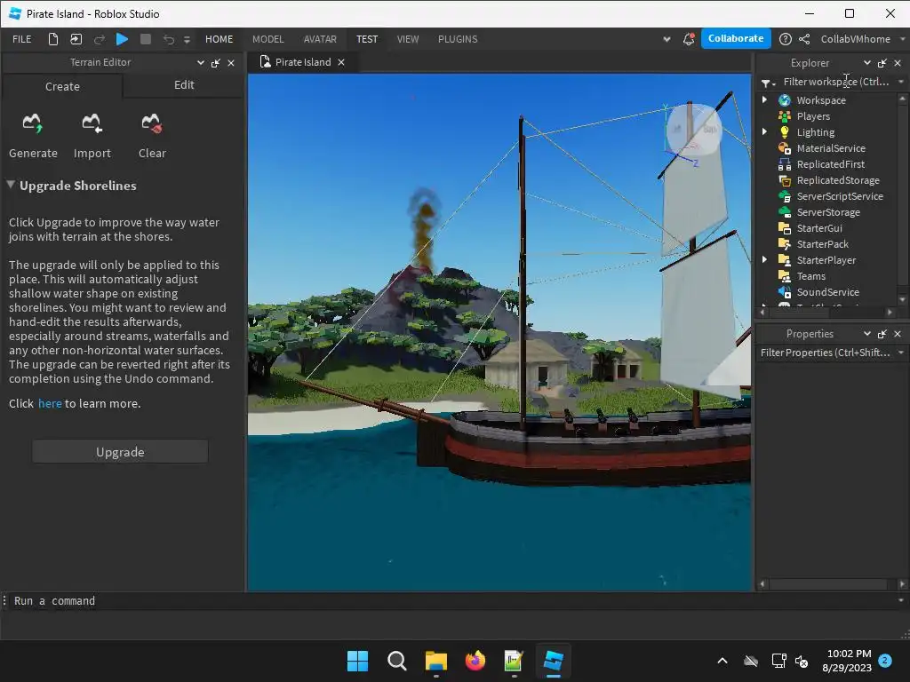Open the Terrain Editor panel options arrow

[200, 63]
